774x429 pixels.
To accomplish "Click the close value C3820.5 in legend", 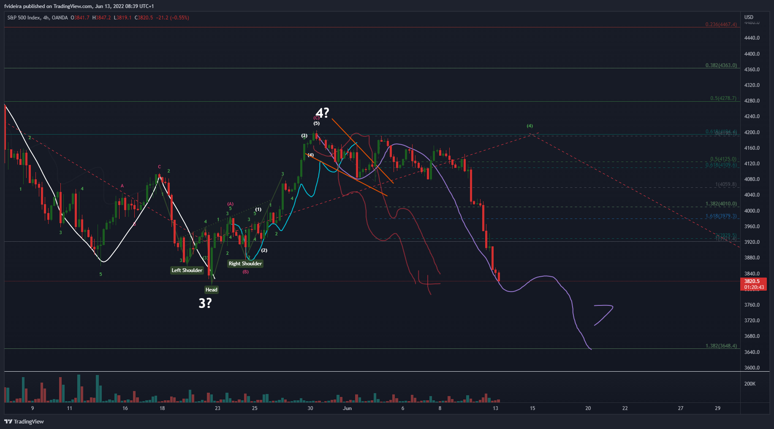I will point(144,18).
